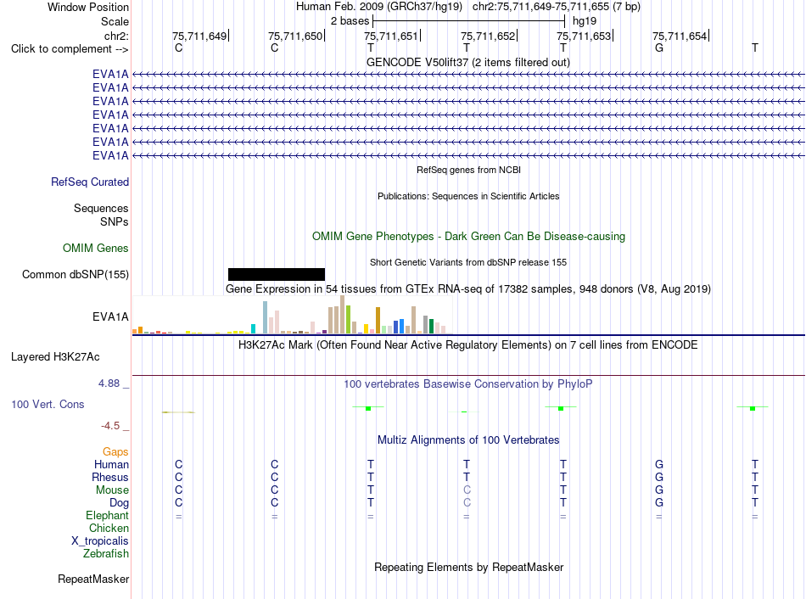Select the X_tropicalis species label
This screenshot has height=599, width=806.
[100, 541]
